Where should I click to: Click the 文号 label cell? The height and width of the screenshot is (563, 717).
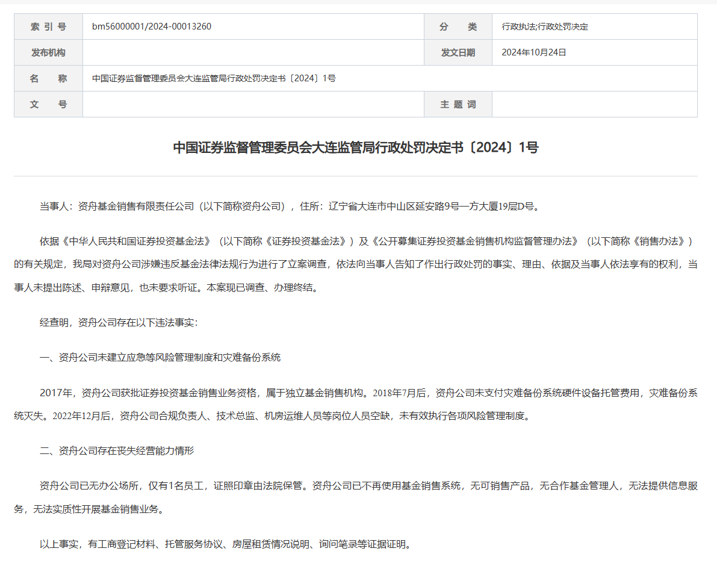[x=48, y=104]
